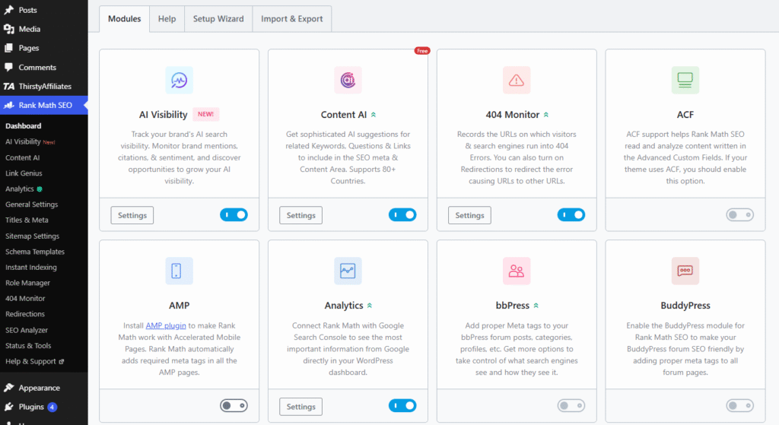The image size is (779, 425).
Task: Open the Setup Wizard tab
Action: (218, 19)
